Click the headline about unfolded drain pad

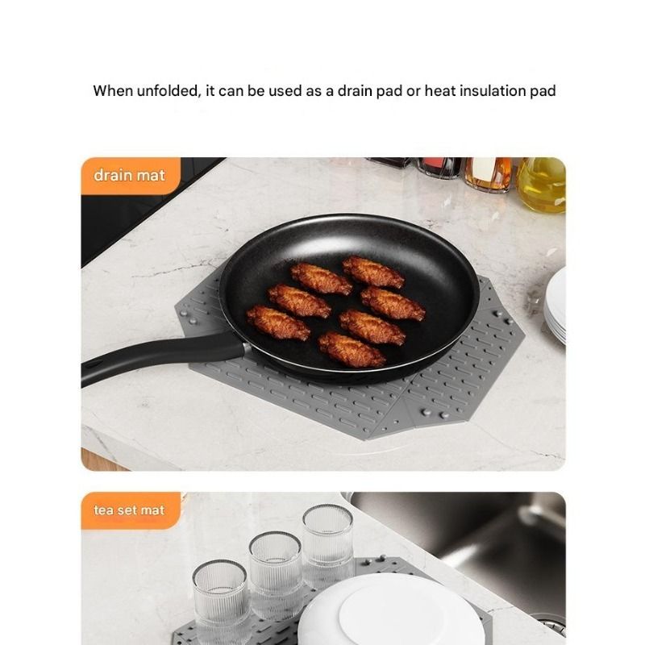[x=324, y=91]
